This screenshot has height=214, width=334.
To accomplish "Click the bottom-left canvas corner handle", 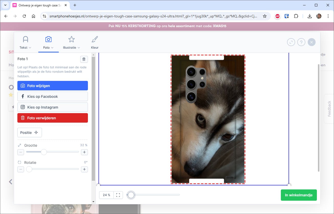I will pyautogui.click(x=98, y=185).
